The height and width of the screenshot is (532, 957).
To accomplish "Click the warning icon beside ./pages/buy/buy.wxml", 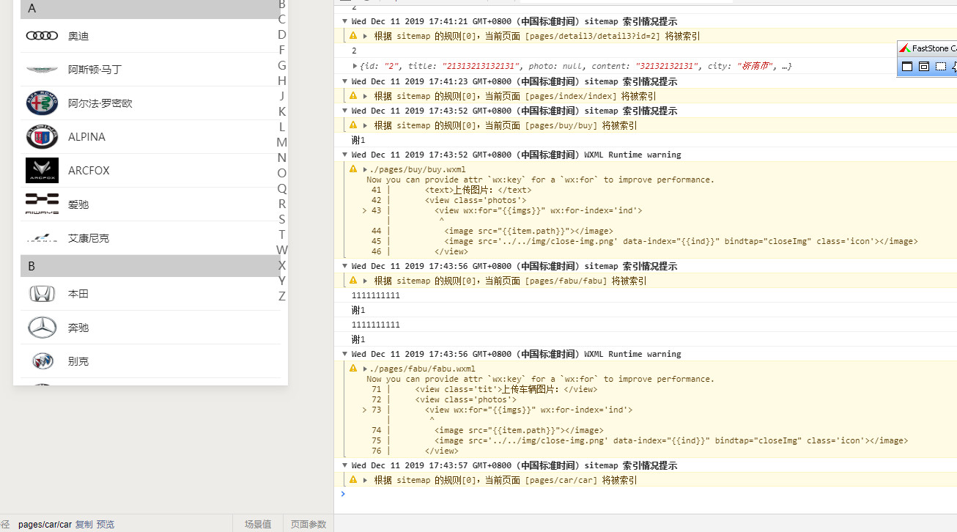I will point(353,169).
